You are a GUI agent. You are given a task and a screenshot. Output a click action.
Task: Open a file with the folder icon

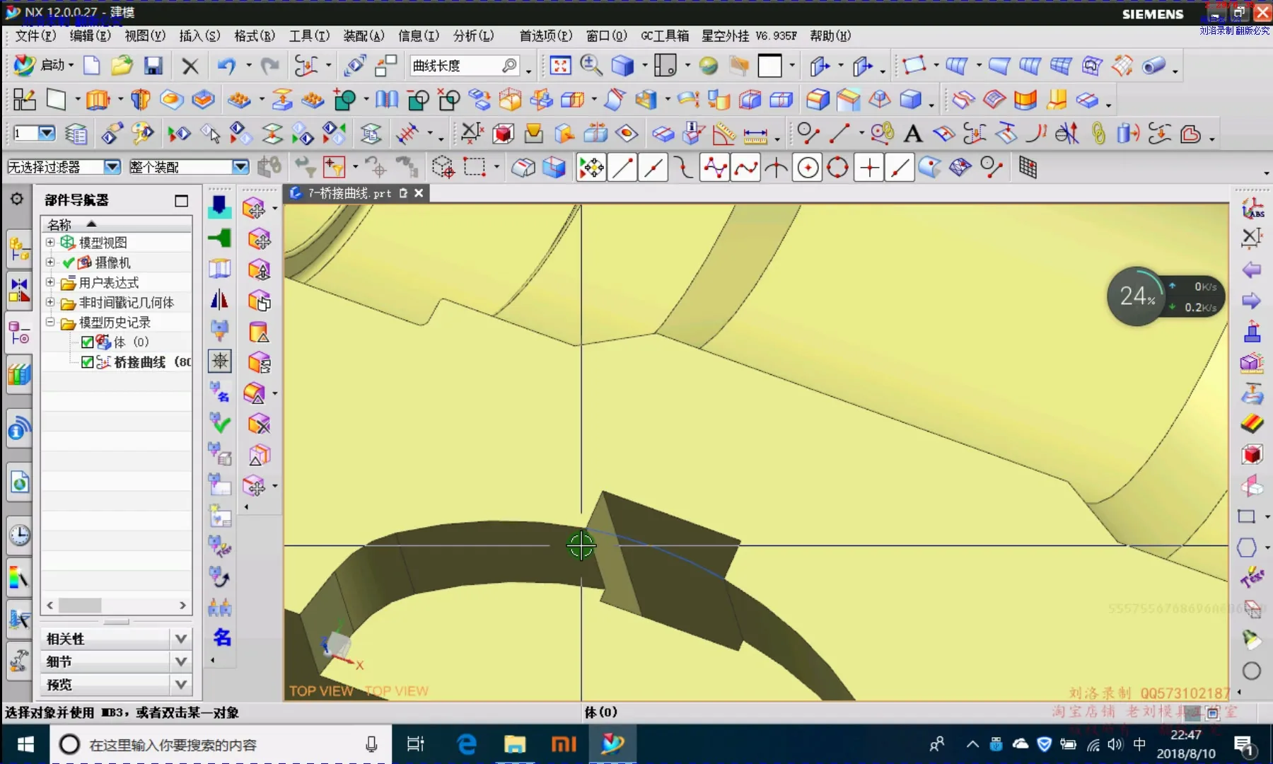pyautogui.click(x=122, y=66)
